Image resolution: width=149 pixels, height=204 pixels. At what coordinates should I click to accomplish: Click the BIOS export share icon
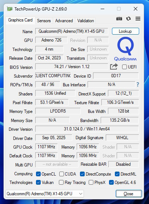114,67
